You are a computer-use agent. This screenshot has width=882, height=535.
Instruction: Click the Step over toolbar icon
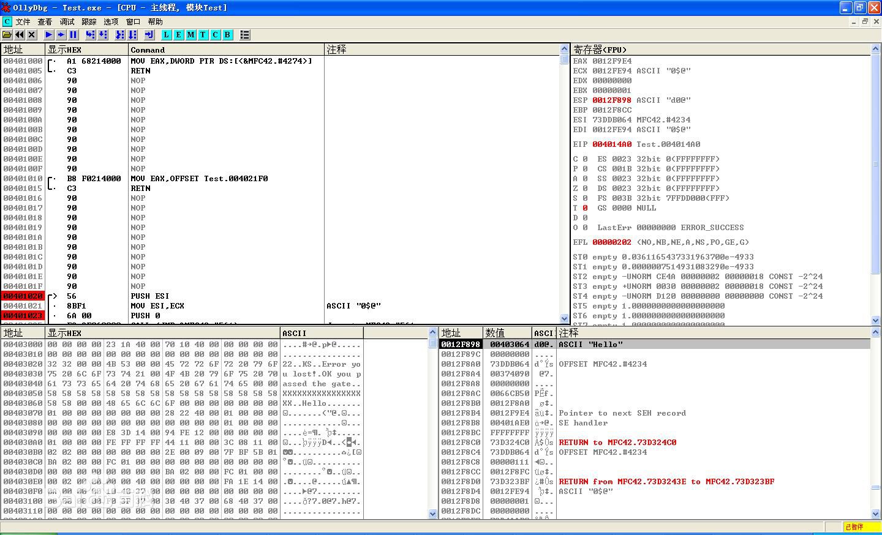tap(103, 35)
